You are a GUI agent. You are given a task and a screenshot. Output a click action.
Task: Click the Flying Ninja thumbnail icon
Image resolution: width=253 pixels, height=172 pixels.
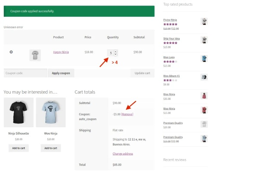(x=204, y=21)
